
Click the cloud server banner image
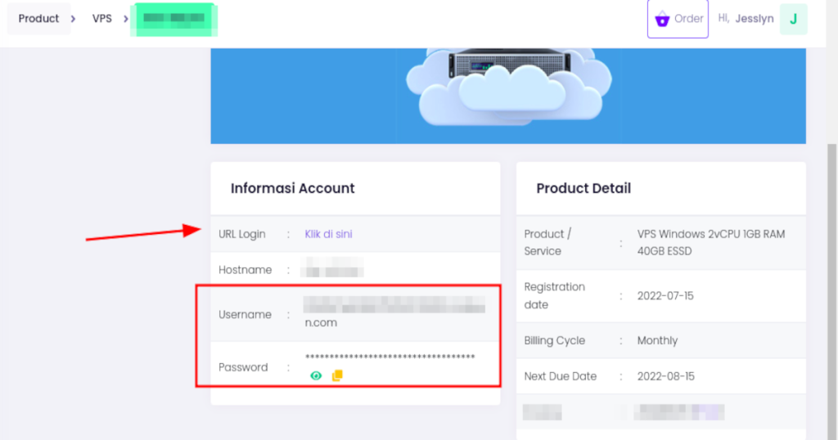(508, 97)
